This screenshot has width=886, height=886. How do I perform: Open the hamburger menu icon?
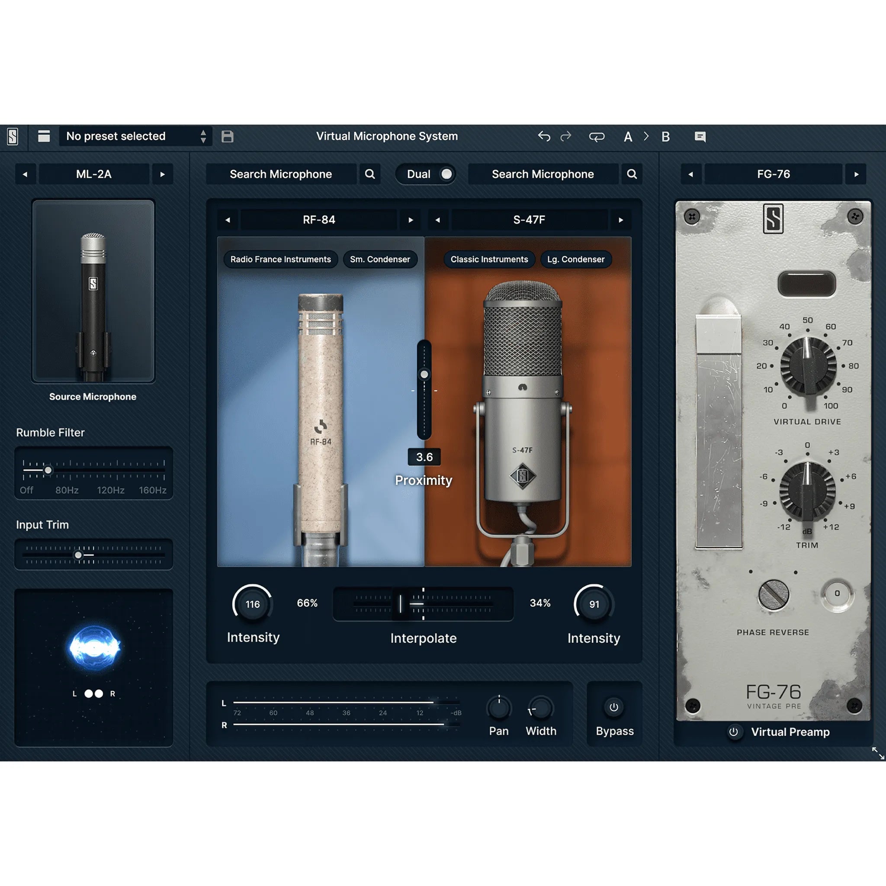pos(44,136)
